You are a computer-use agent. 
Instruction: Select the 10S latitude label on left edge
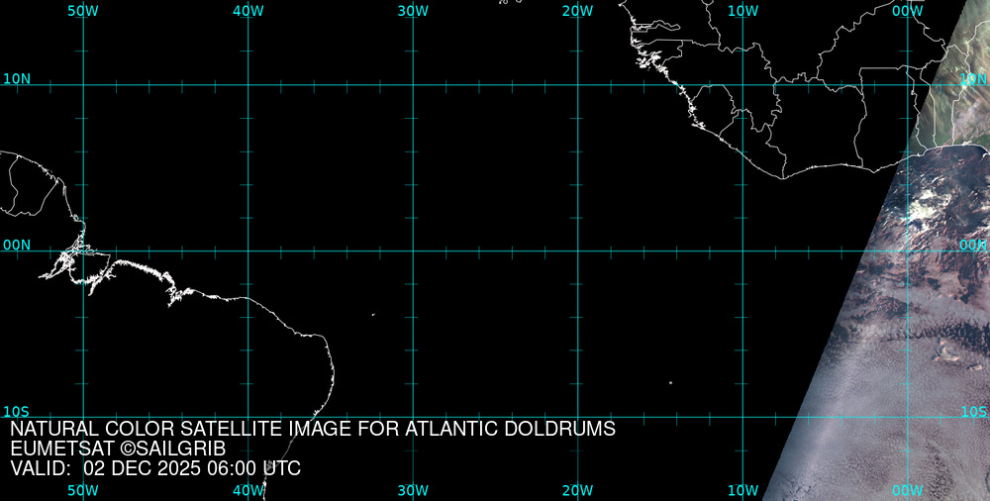[x=17, y=412]
